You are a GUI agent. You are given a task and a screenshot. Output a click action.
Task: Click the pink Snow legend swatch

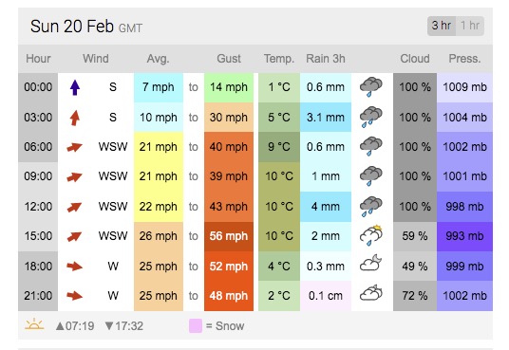pyautogui.click(x=196, y=325)
